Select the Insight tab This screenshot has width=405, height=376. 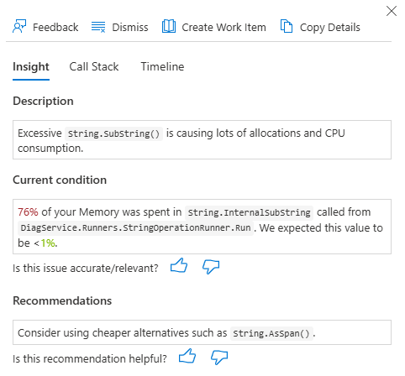coord(31,67)
